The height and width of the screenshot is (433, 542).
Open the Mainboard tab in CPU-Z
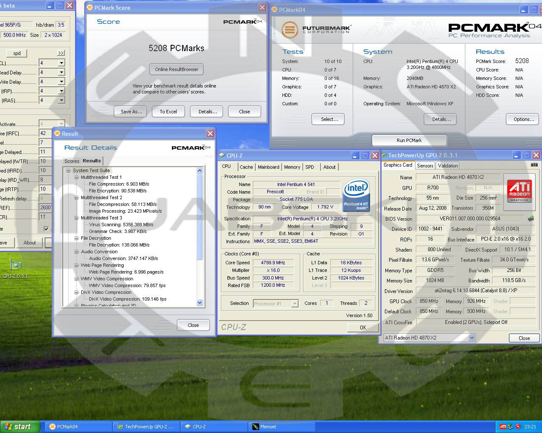point(268,167)
